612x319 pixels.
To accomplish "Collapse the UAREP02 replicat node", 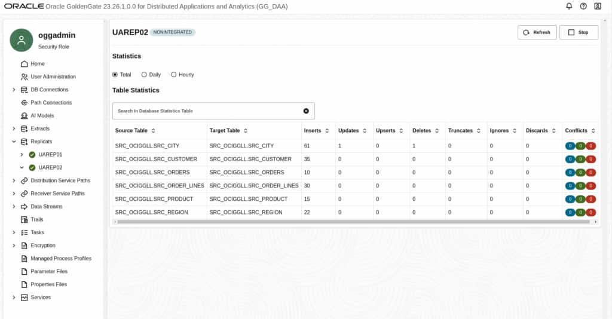I will pos(22,168).
